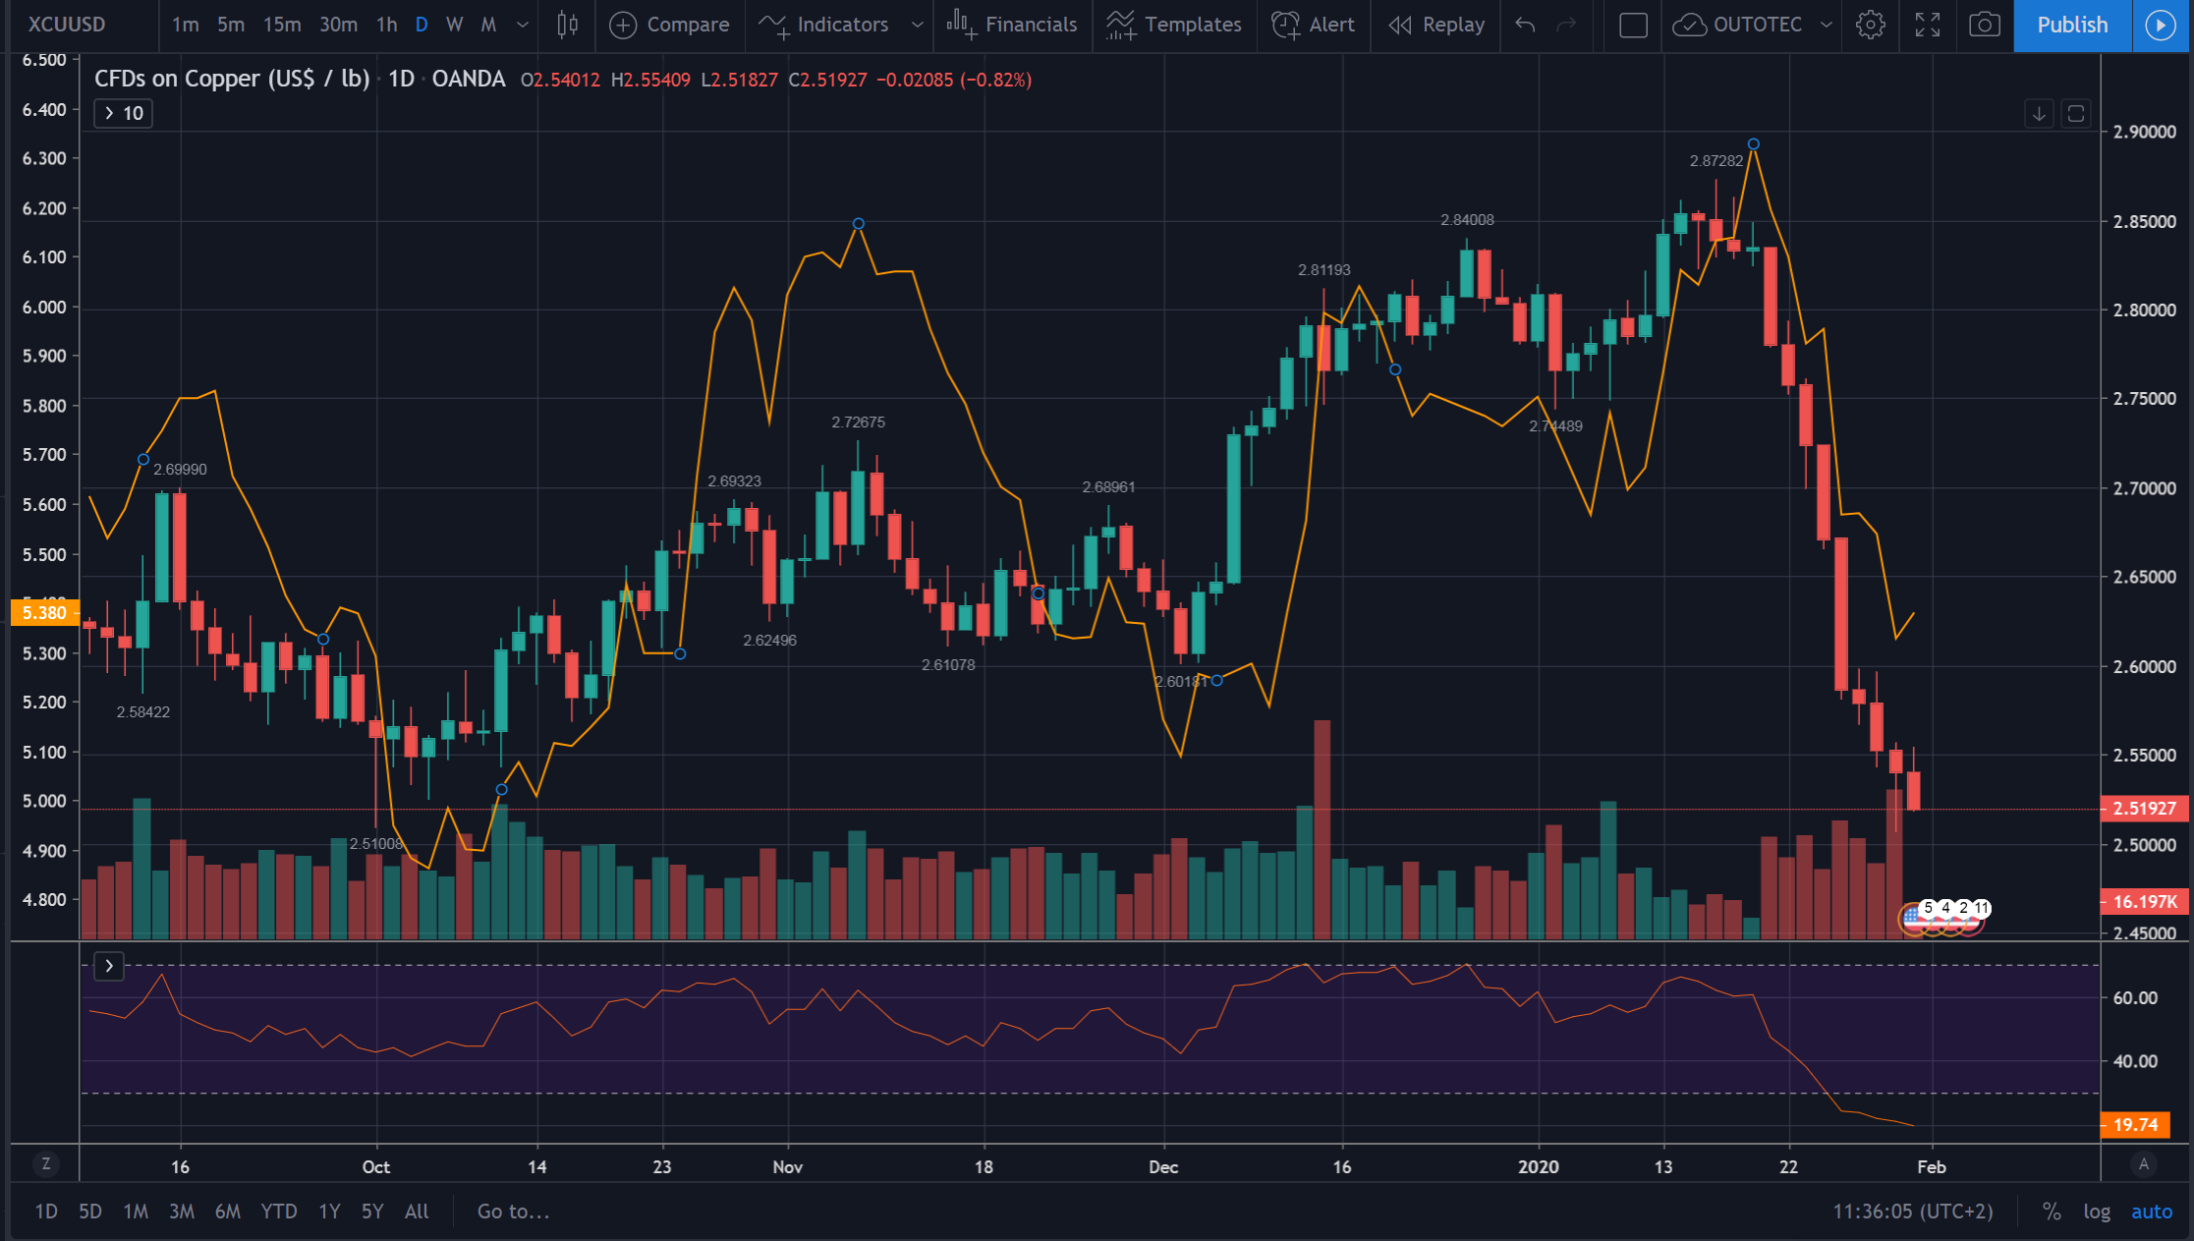Click the select layout square icon

[1632, 25]
